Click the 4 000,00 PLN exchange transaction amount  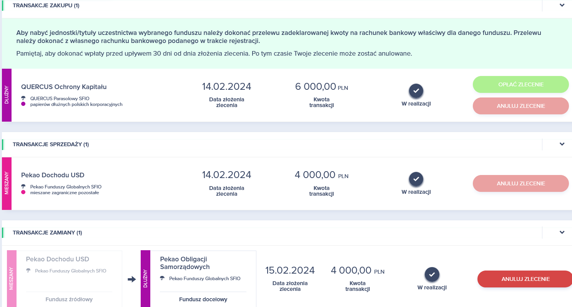point(357,271)
